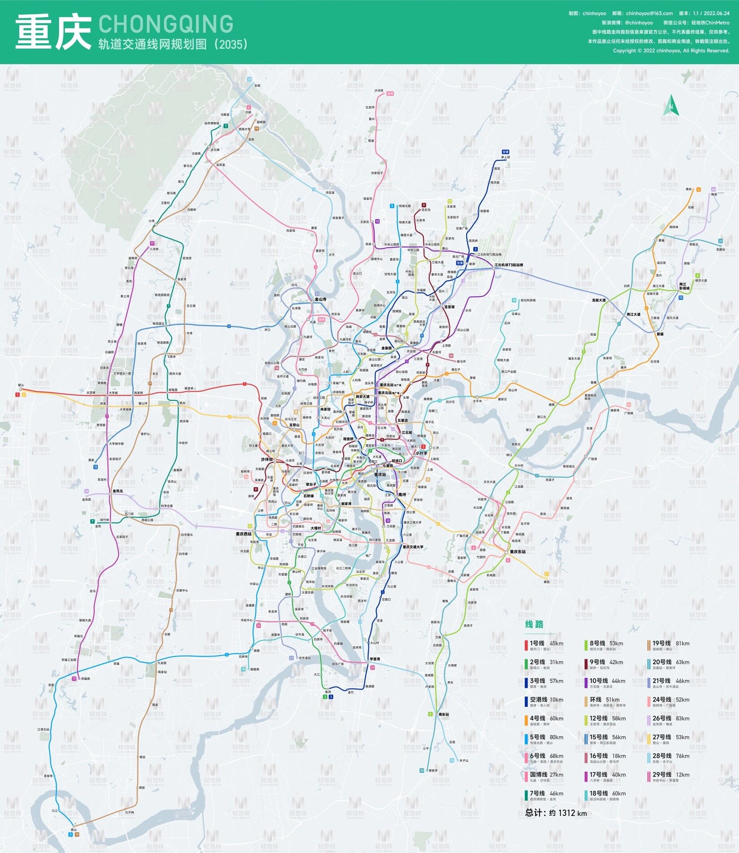Click the green Line 8 badge at 南彭站
The image size is (739, 853).
430,714
